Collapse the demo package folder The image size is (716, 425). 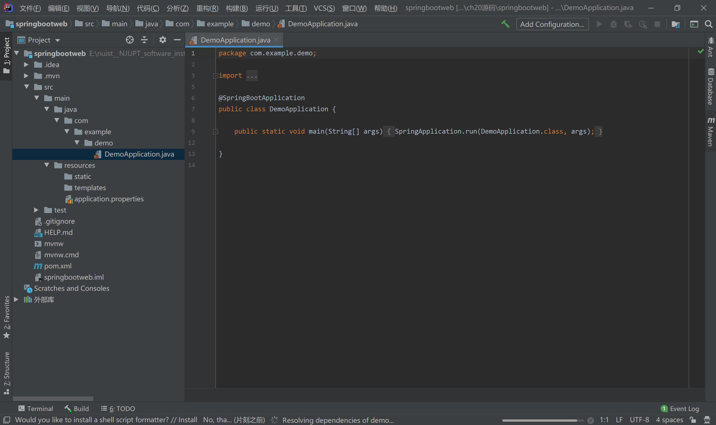pyautogui.click(x=77, y=143)
